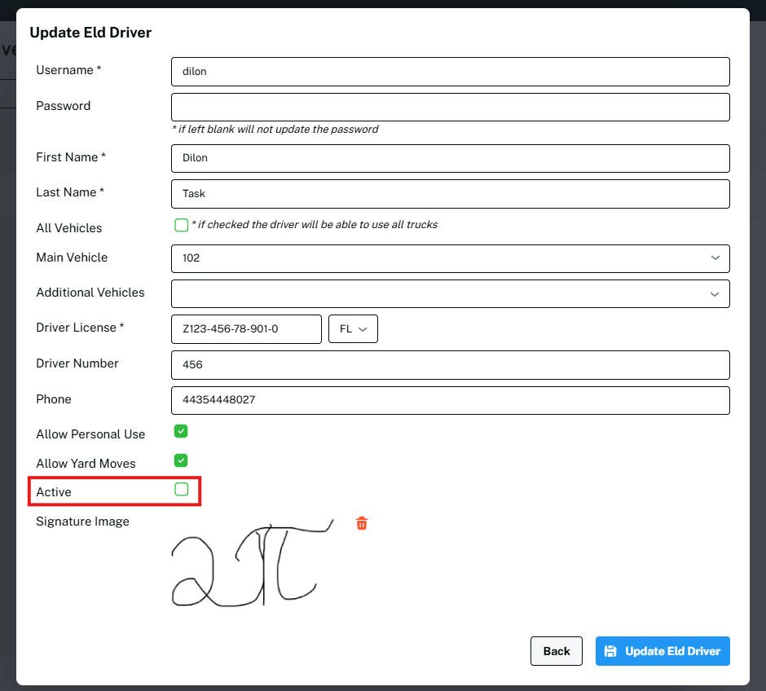Delete the signature image using trash icon
Viewport: 766px width, 691px height.
pyautogui.click(x=362, y=523)
